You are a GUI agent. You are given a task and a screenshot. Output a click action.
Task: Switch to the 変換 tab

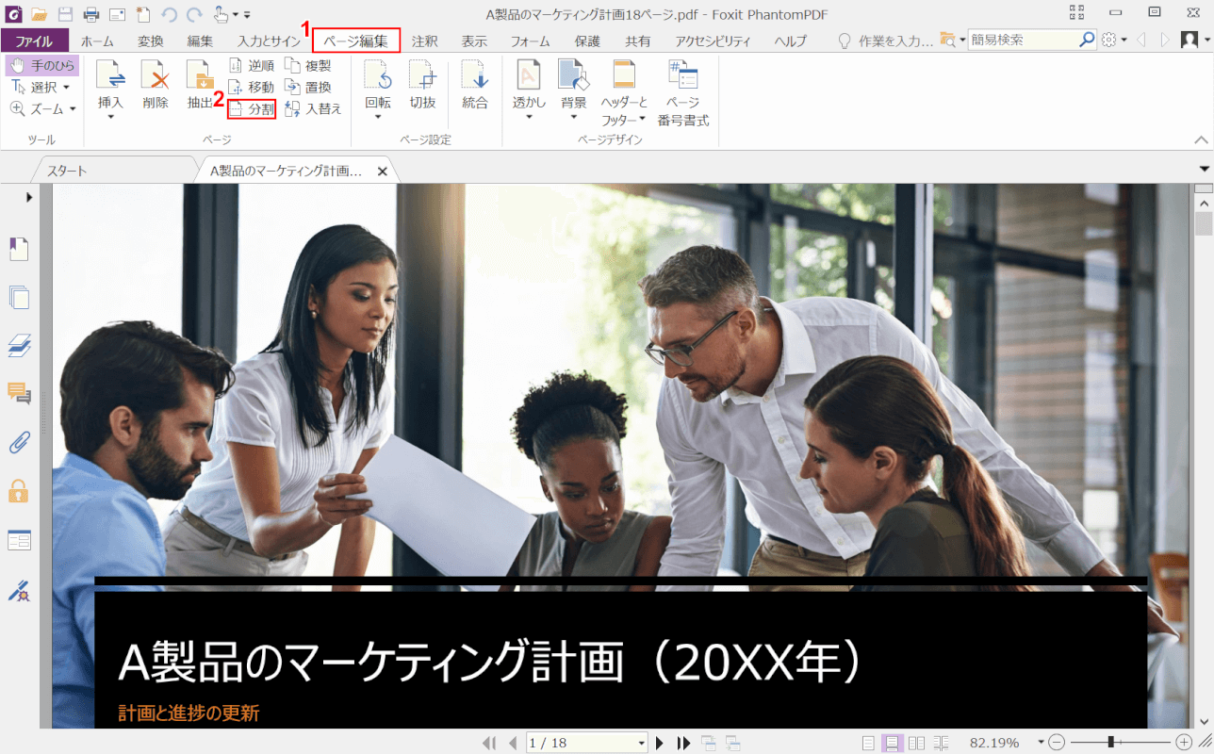[x=151, y=41]
